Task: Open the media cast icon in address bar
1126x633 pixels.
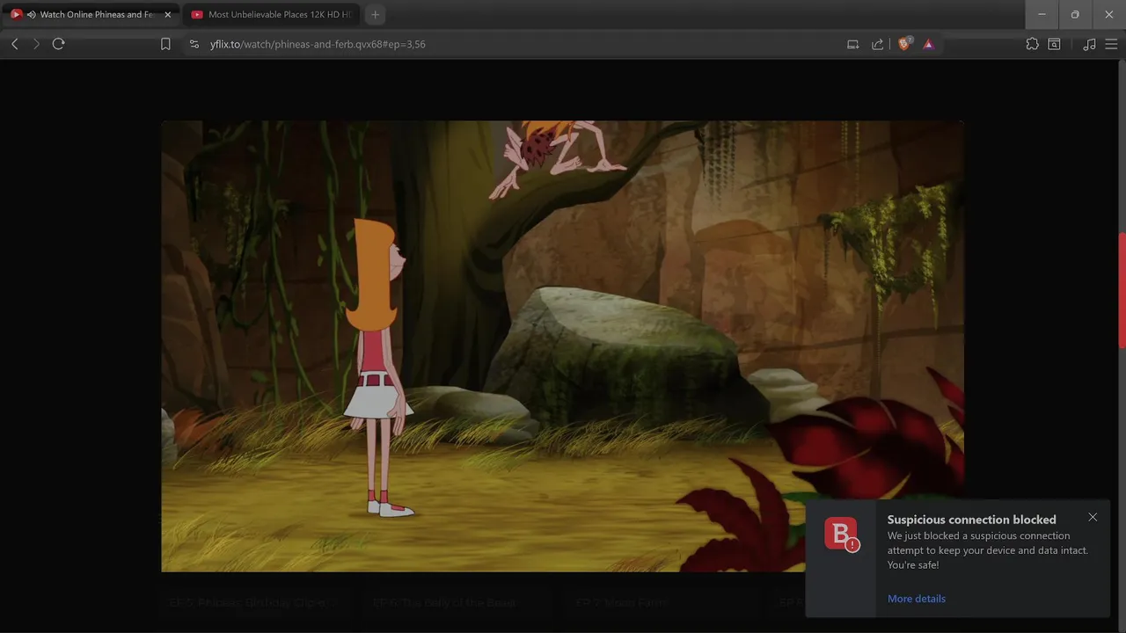Action: click(x=852, y=44)
